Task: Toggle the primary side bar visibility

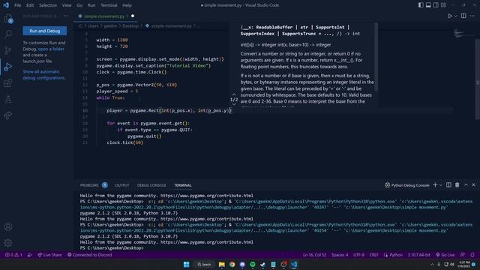Action: tap(421, 5)
